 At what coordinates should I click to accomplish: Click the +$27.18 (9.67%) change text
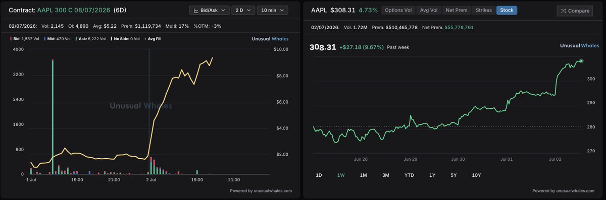362,47
